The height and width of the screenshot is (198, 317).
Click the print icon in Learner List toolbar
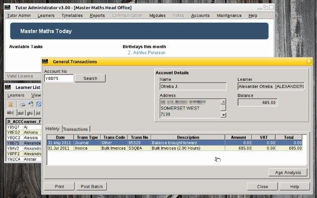[23, 104]
